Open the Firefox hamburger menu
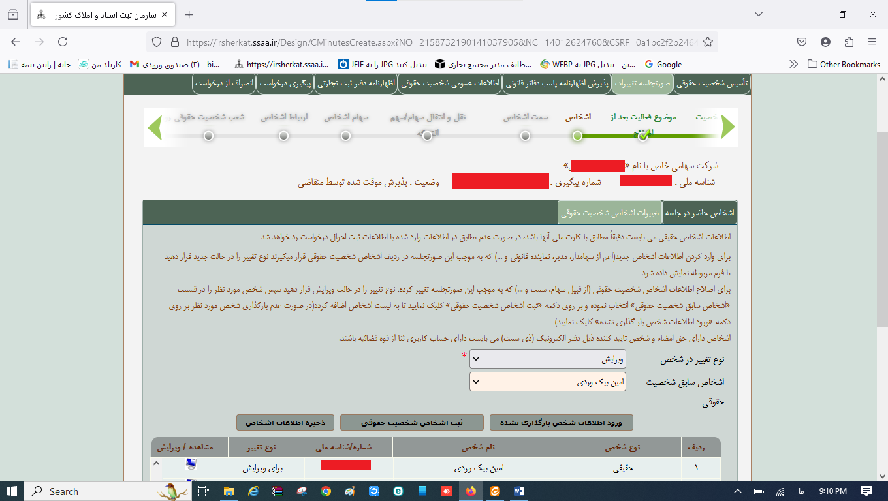 pos(872,42)
